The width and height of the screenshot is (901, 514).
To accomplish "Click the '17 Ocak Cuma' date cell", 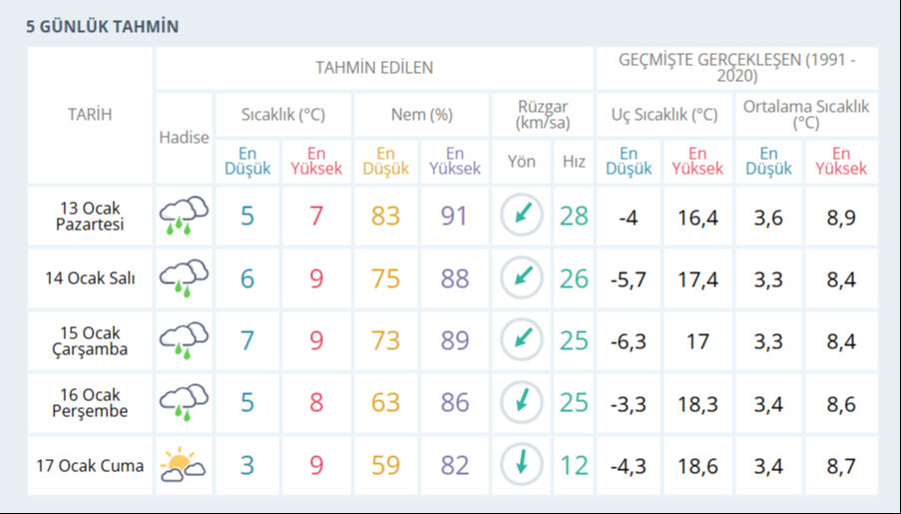I will [90, 465].
